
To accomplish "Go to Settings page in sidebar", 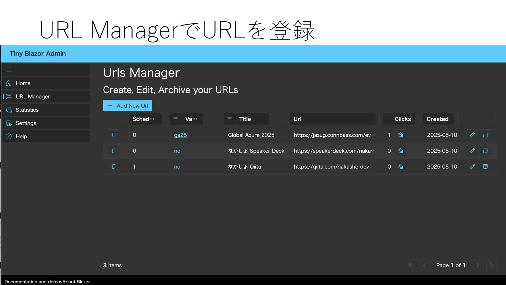I will click(x=26, y=123).
